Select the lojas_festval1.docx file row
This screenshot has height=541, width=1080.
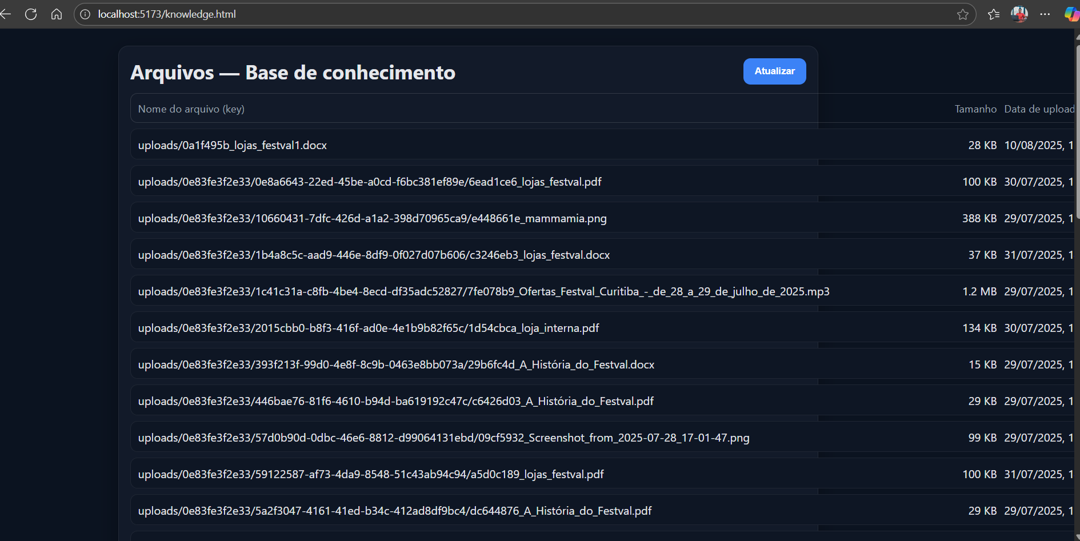(x=232, y=145)
